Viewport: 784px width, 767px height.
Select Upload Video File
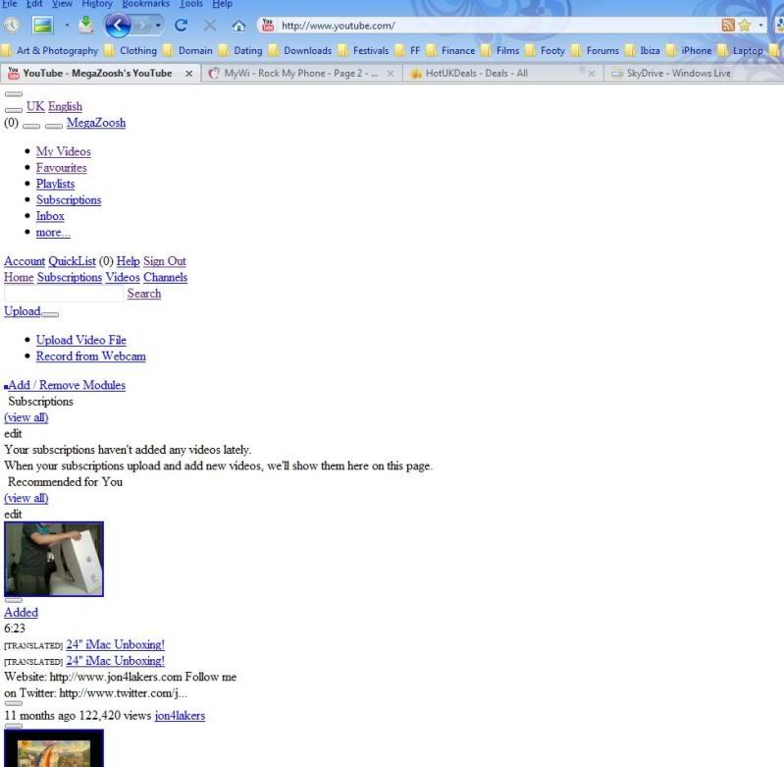click(81, 340)
